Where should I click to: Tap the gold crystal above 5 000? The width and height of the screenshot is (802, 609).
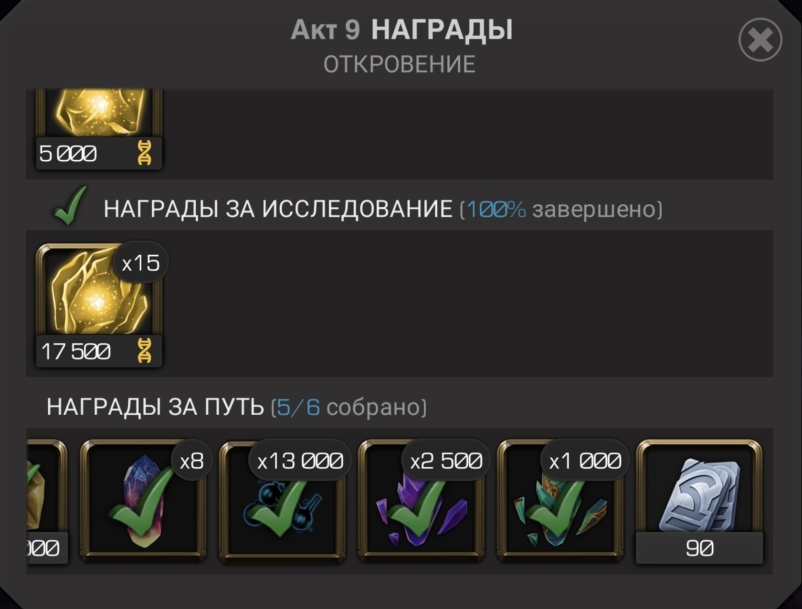pyautogui.click(x=99, y=113)
